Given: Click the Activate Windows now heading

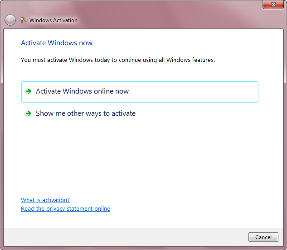Looking at the screenshot, I should pyautogui.click(x=57, y=43).
